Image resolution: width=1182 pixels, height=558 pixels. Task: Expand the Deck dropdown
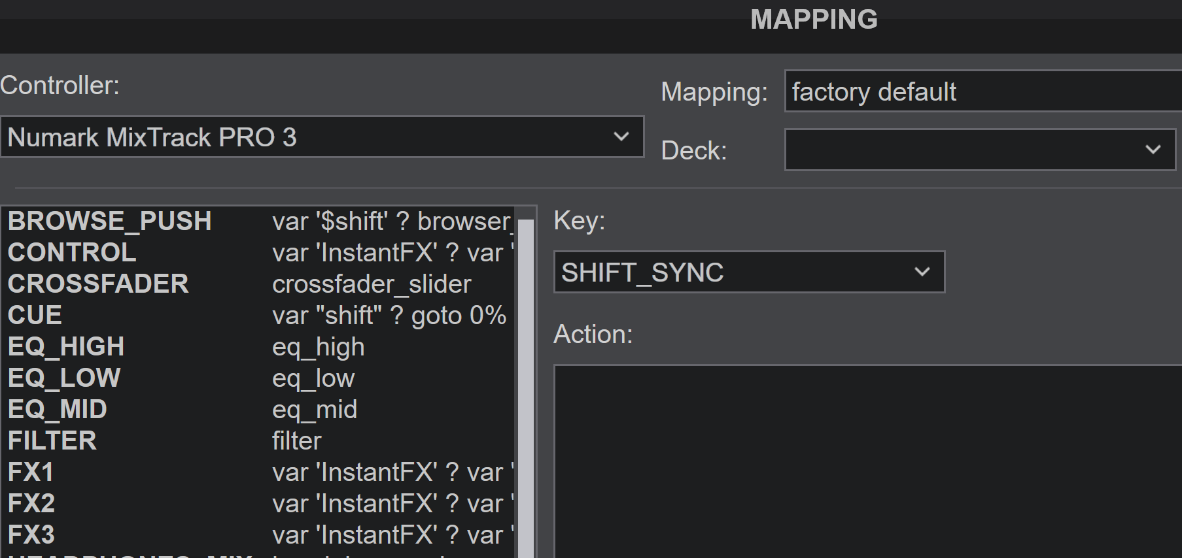coord(980,150)
